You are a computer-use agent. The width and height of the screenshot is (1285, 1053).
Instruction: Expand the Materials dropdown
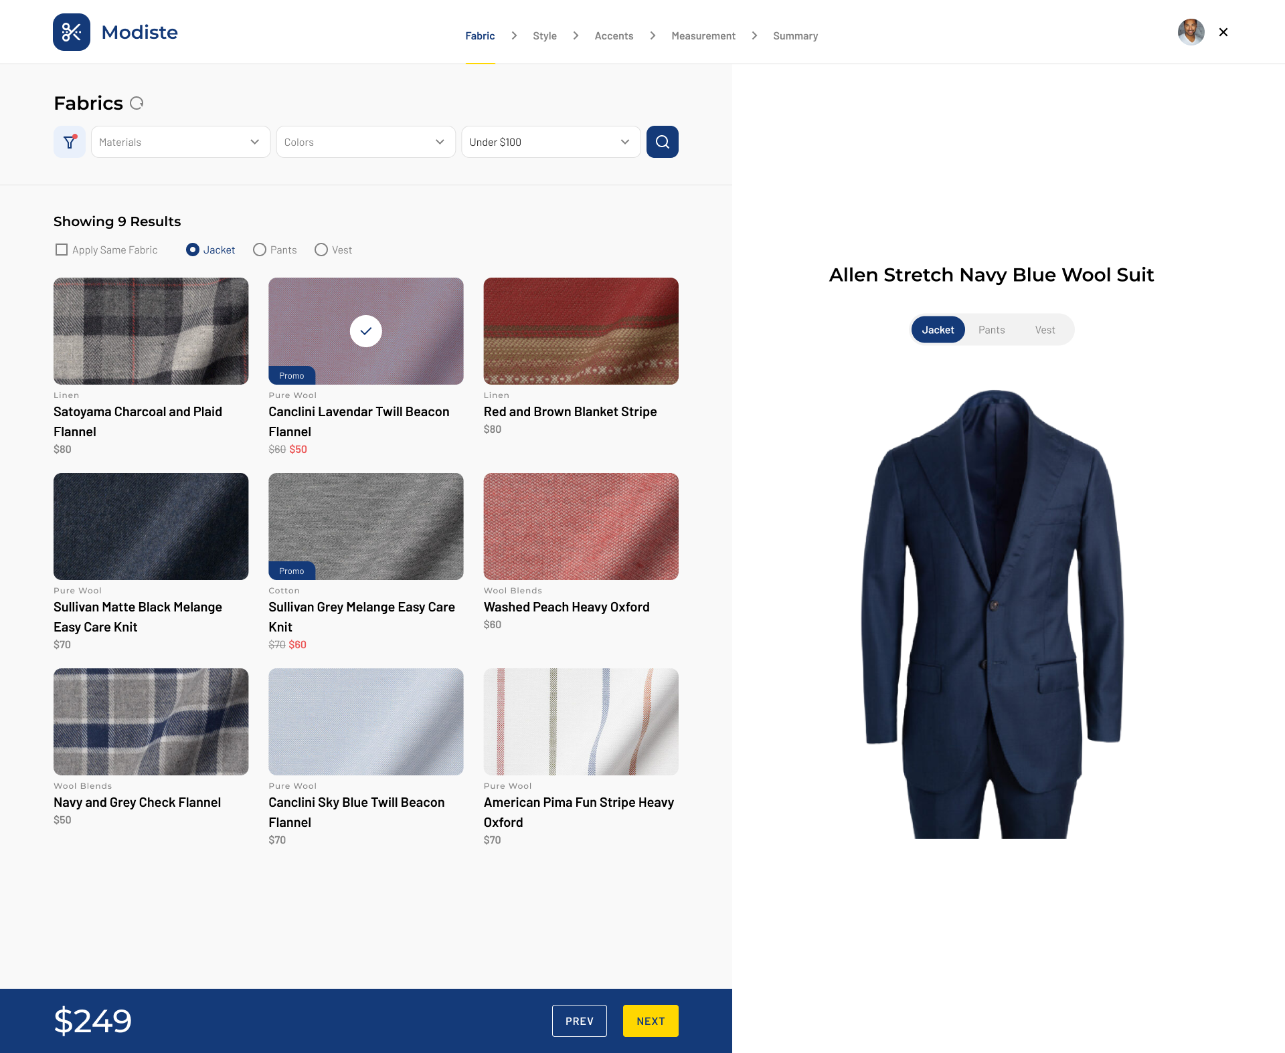click(181, 142)
